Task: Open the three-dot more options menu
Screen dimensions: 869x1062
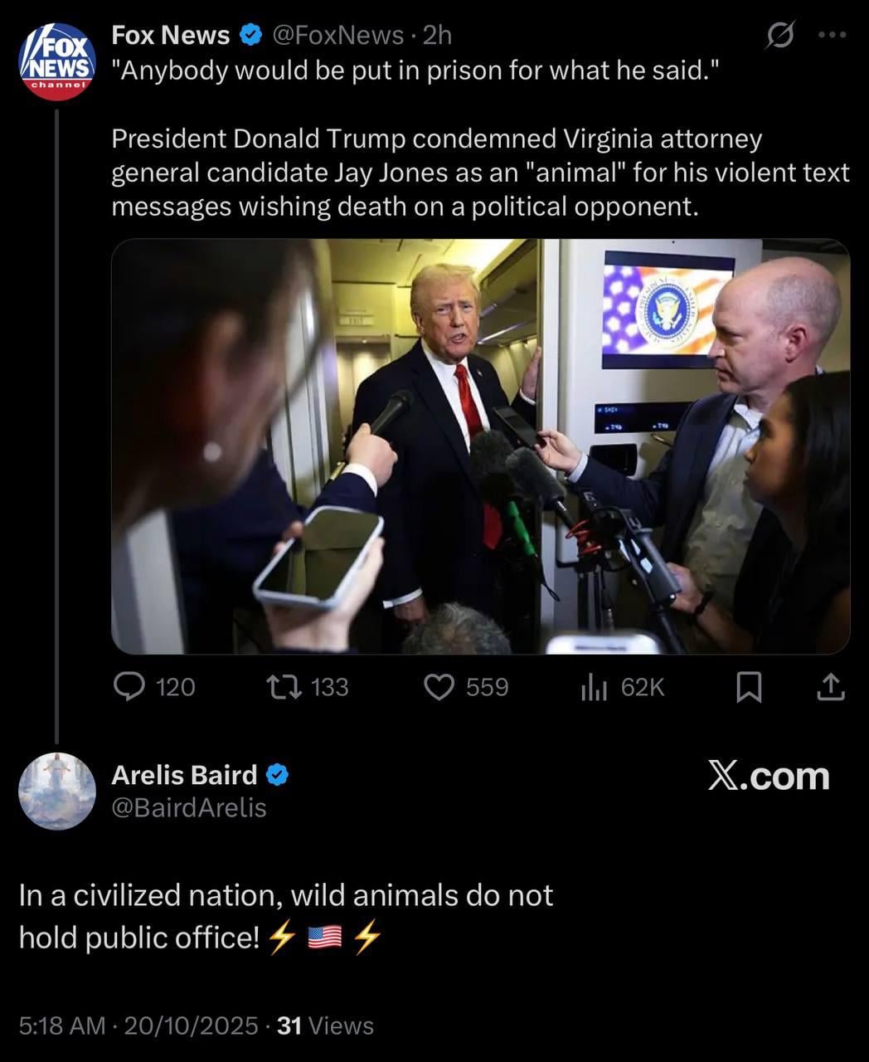Action: [x=832, y=35]
